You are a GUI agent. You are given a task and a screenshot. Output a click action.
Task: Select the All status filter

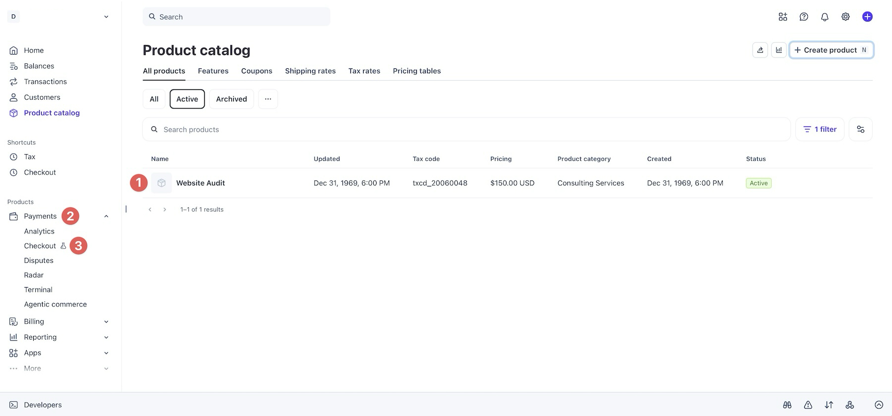(154, 99)
